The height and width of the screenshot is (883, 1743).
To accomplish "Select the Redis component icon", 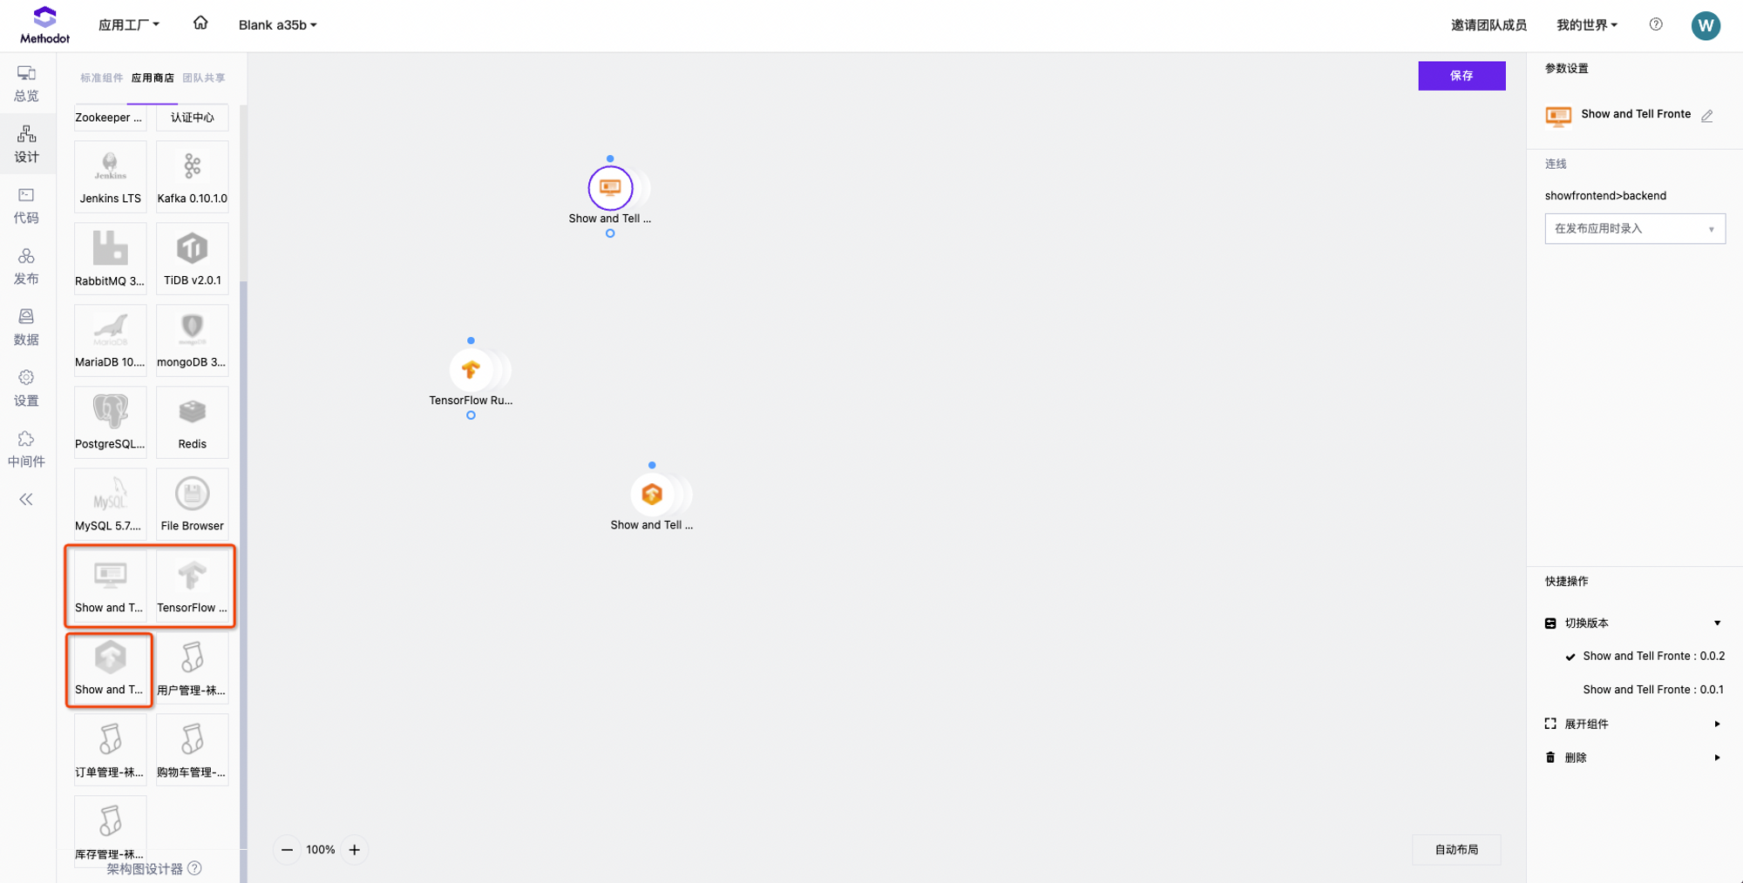I will (192, 413).
